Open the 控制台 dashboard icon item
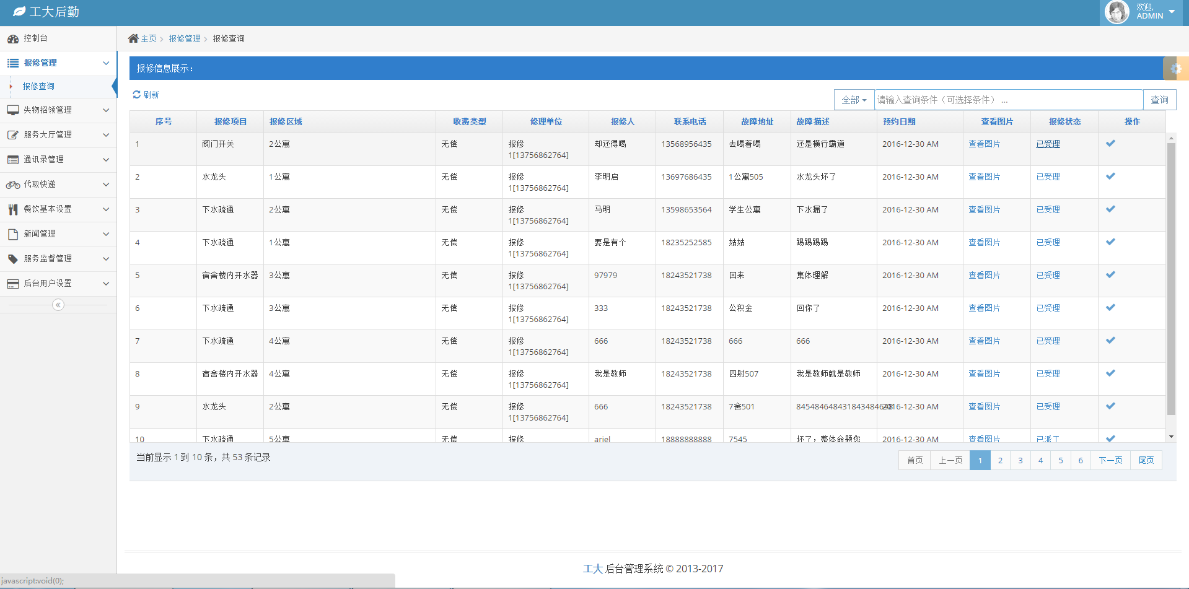 (13, 38)
